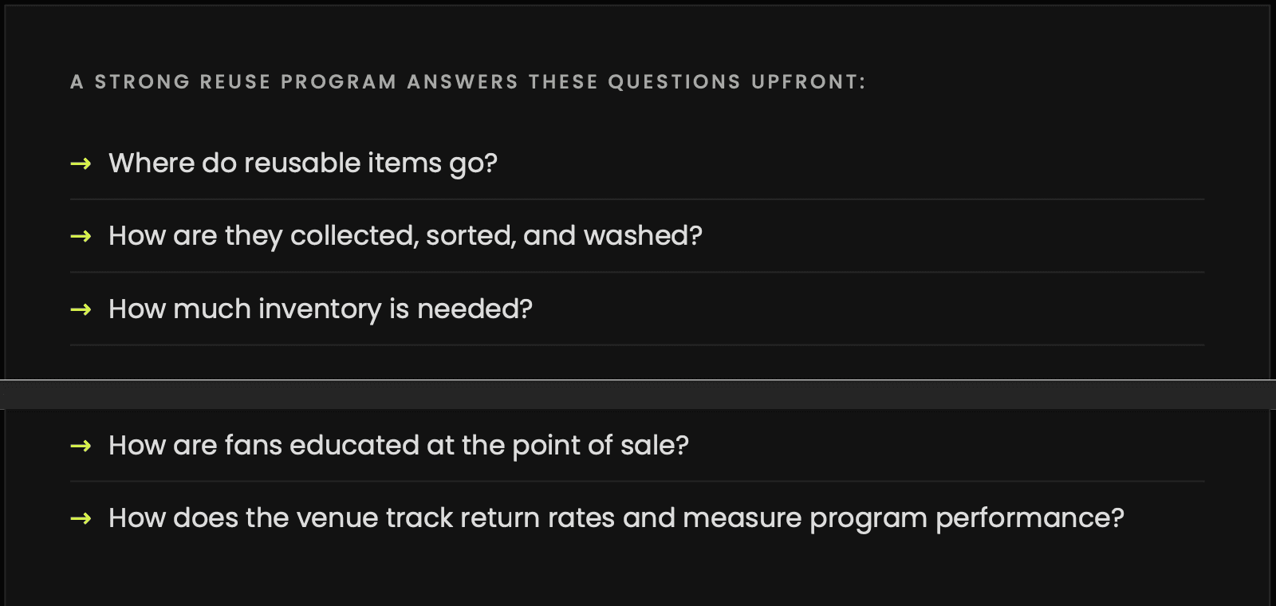Click the gray horizontal divider band
The height and width of the screenshot is (606, 1276).
[x=638, y=395]
